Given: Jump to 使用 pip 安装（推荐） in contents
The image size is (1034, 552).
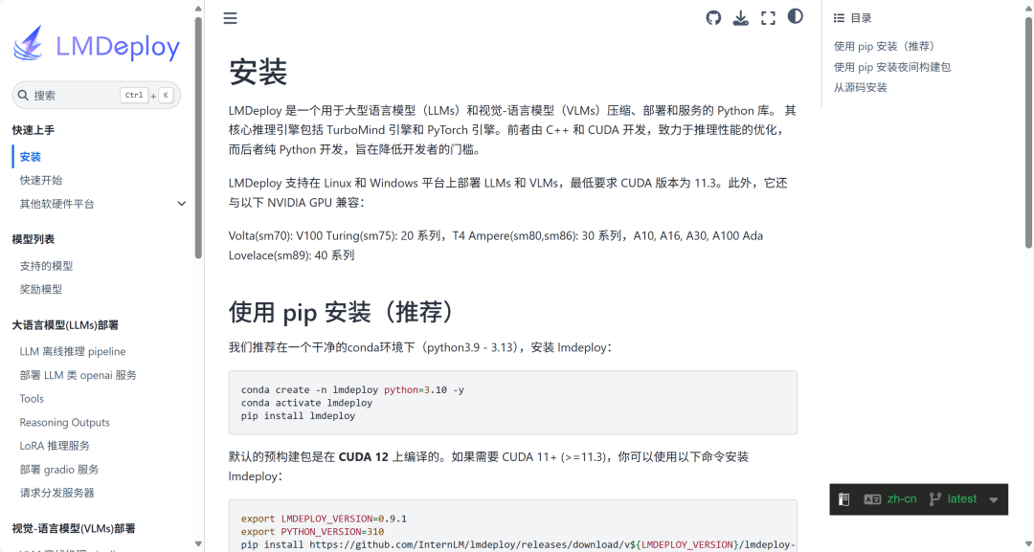Looking at the screenshot, I should [x=884, y=46].
